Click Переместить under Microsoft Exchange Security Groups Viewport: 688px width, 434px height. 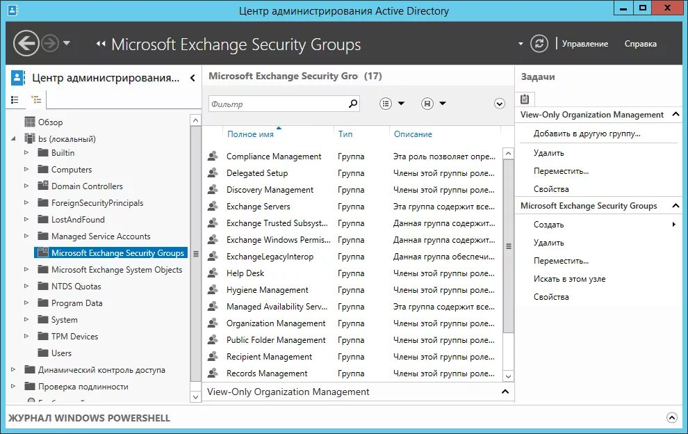click(x=562, y=261)
